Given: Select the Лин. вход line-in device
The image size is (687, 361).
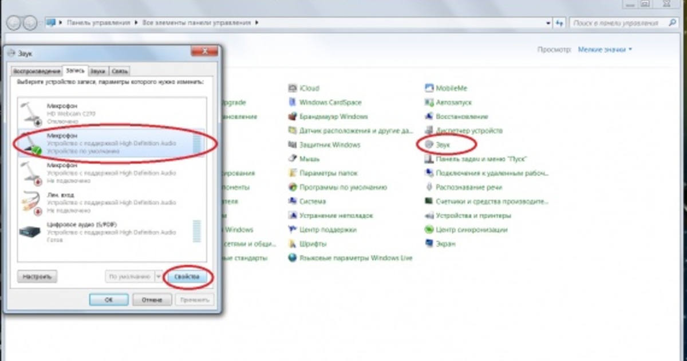Looking at the screenshot, I should coord(111,202).
